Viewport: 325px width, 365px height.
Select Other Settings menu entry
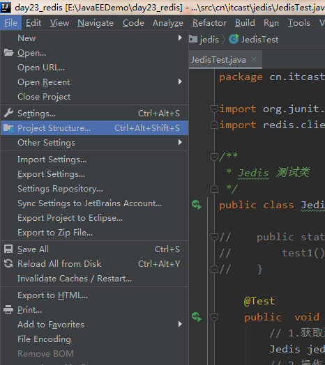pyautogui.click(x=94, y=143)
